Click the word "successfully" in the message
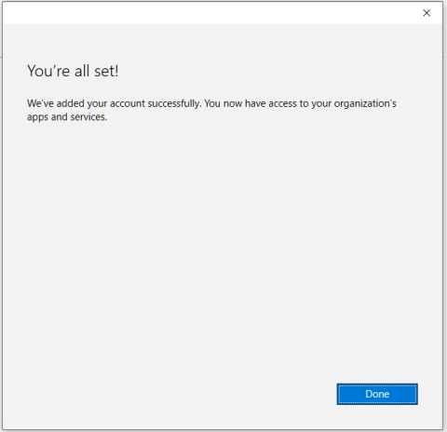This screenshot has height=432, width=447. coord(174,103)
